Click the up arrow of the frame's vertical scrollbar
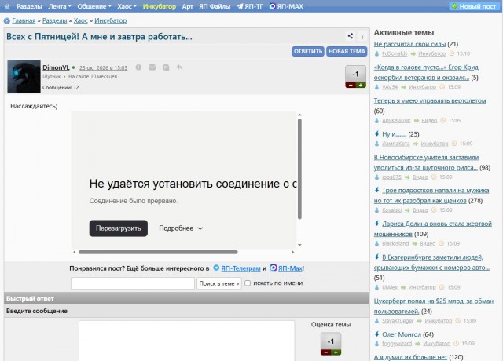 pos(299,115)
